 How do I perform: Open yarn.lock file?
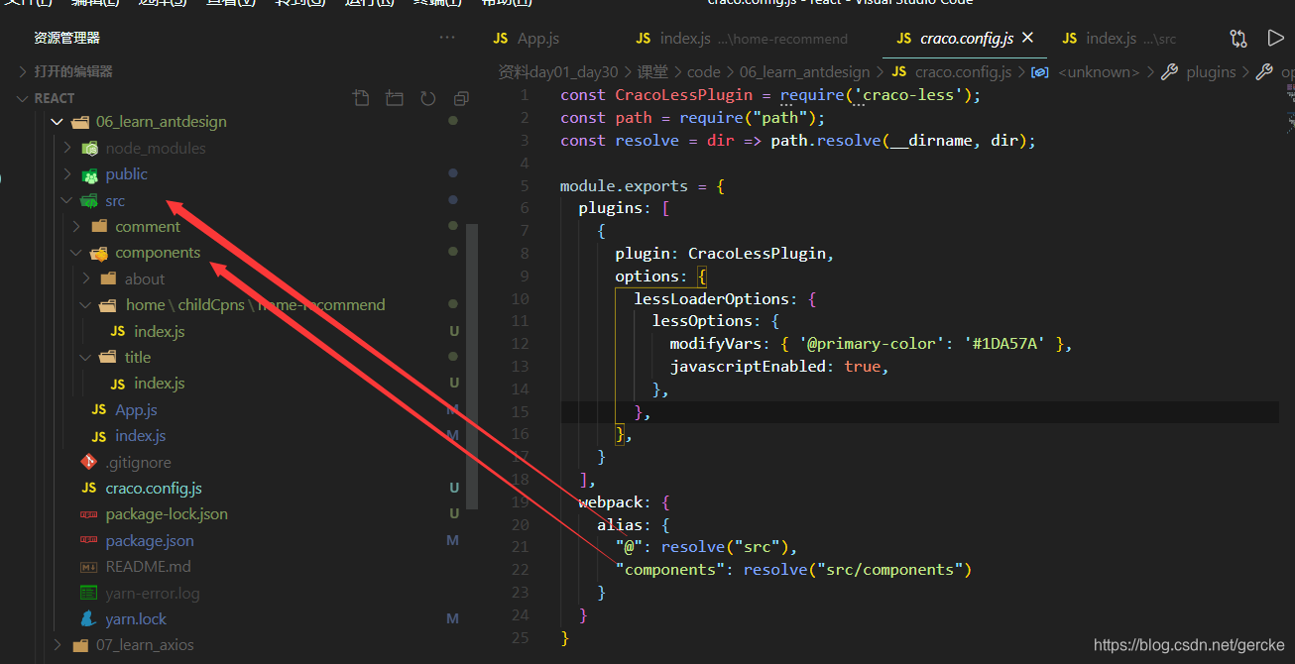click(x=136, y=619)
